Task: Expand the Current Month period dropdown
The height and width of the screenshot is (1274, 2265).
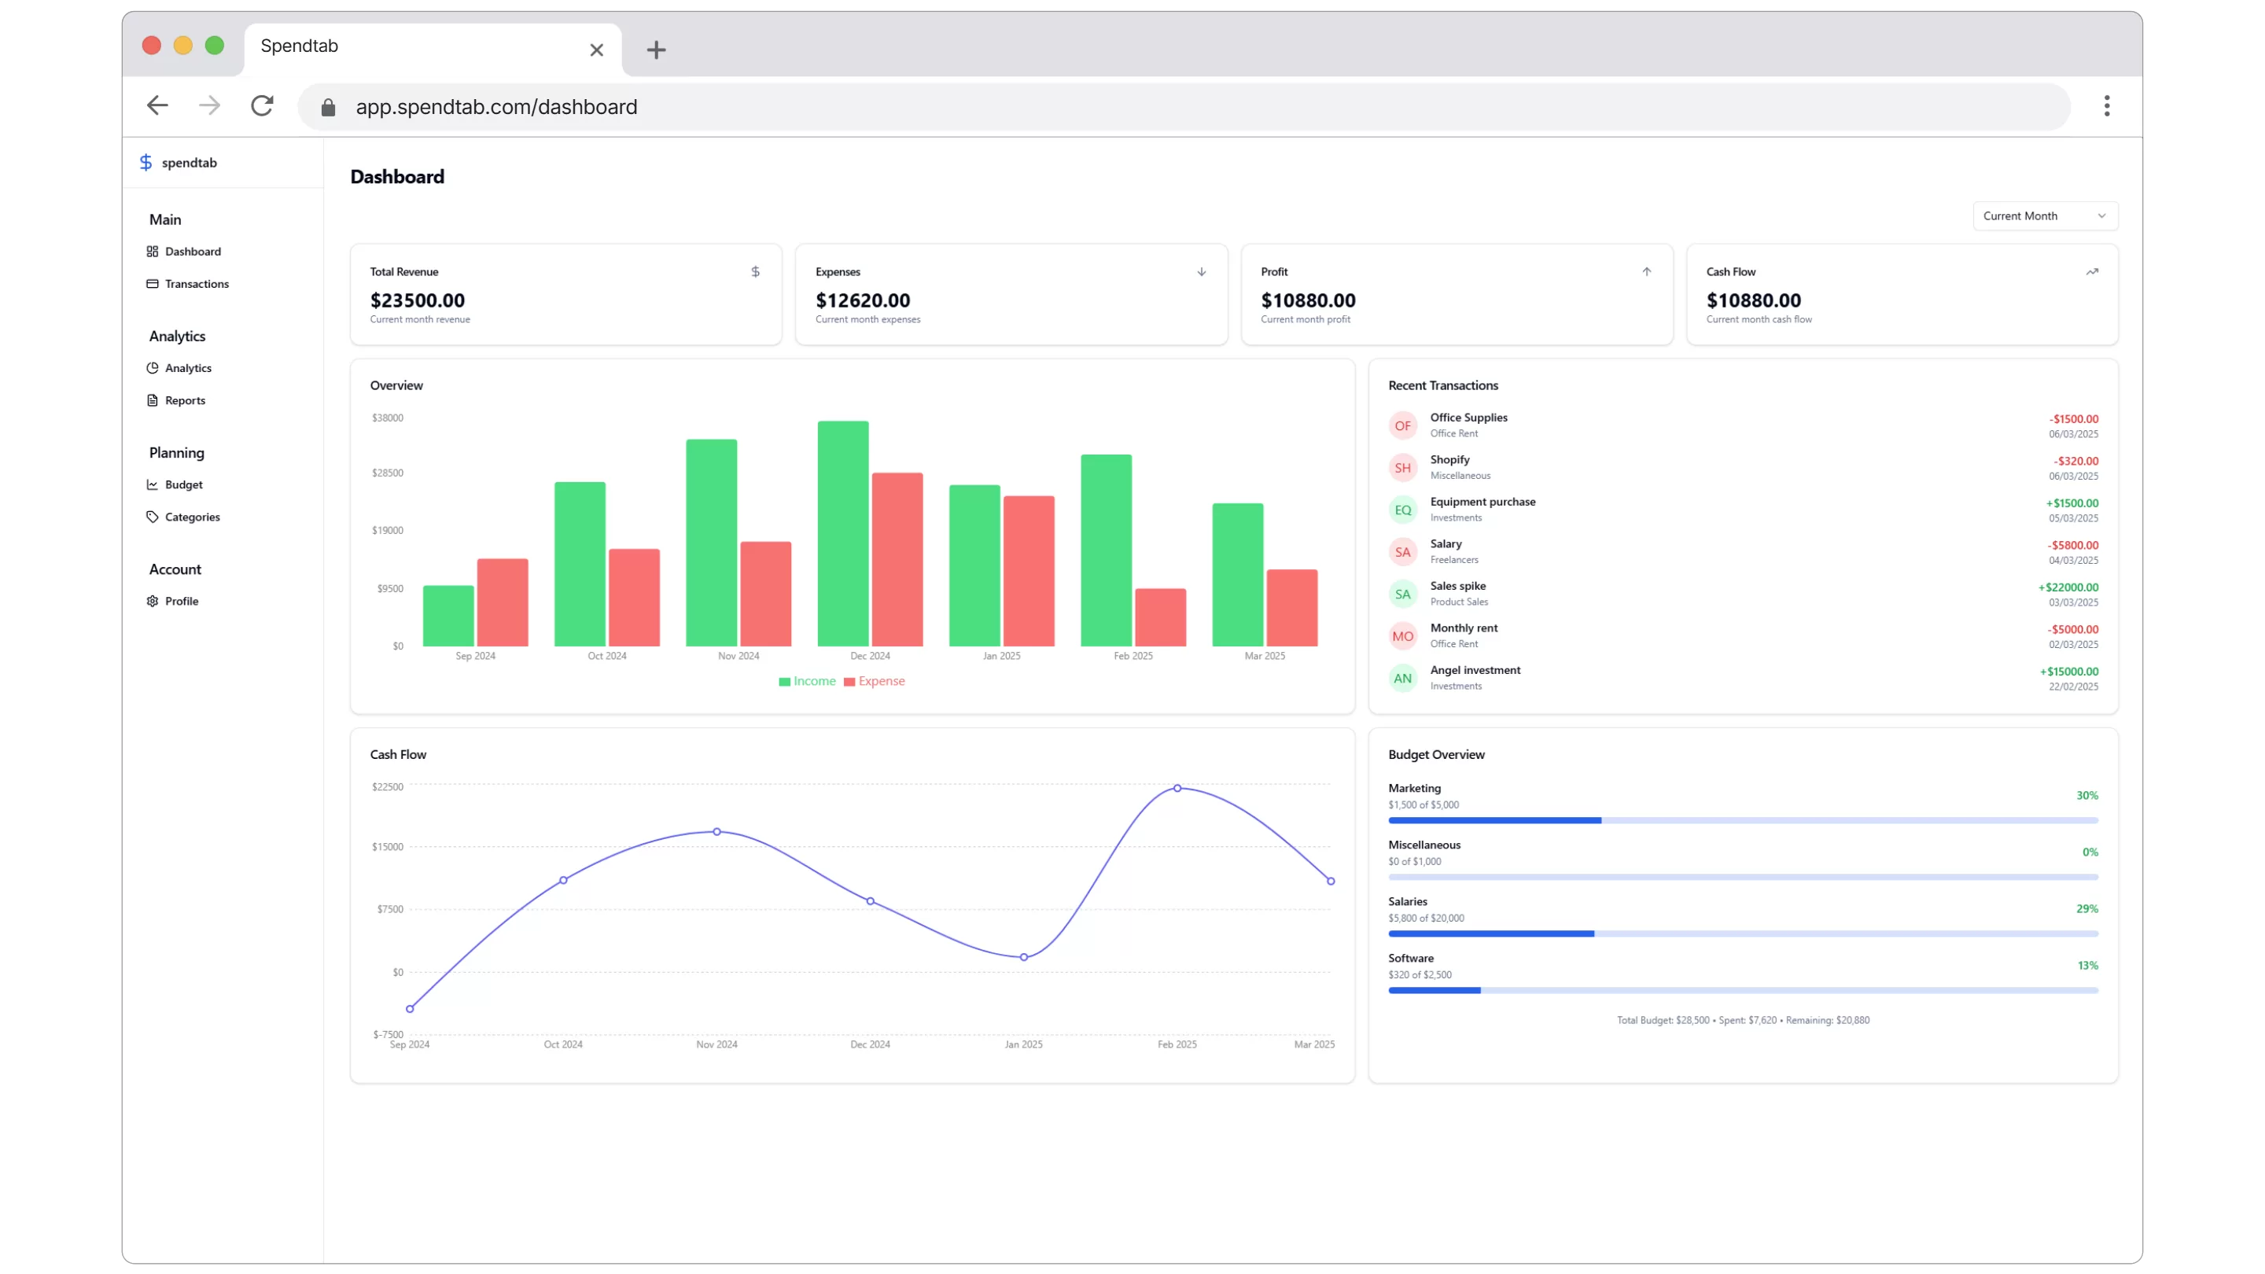Action: click(x=2044, y=216)
